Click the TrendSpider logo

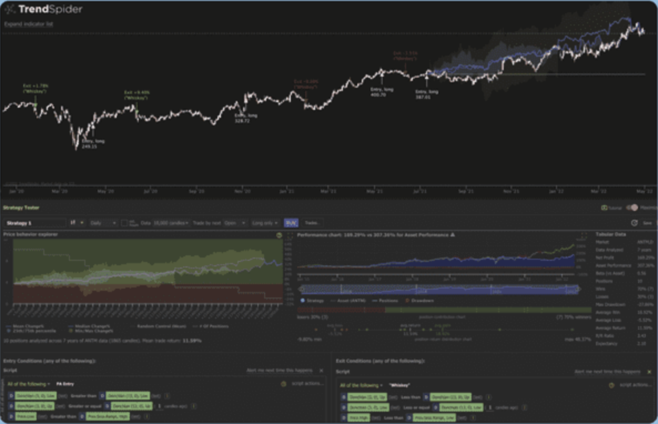click(x=45, y=9)
